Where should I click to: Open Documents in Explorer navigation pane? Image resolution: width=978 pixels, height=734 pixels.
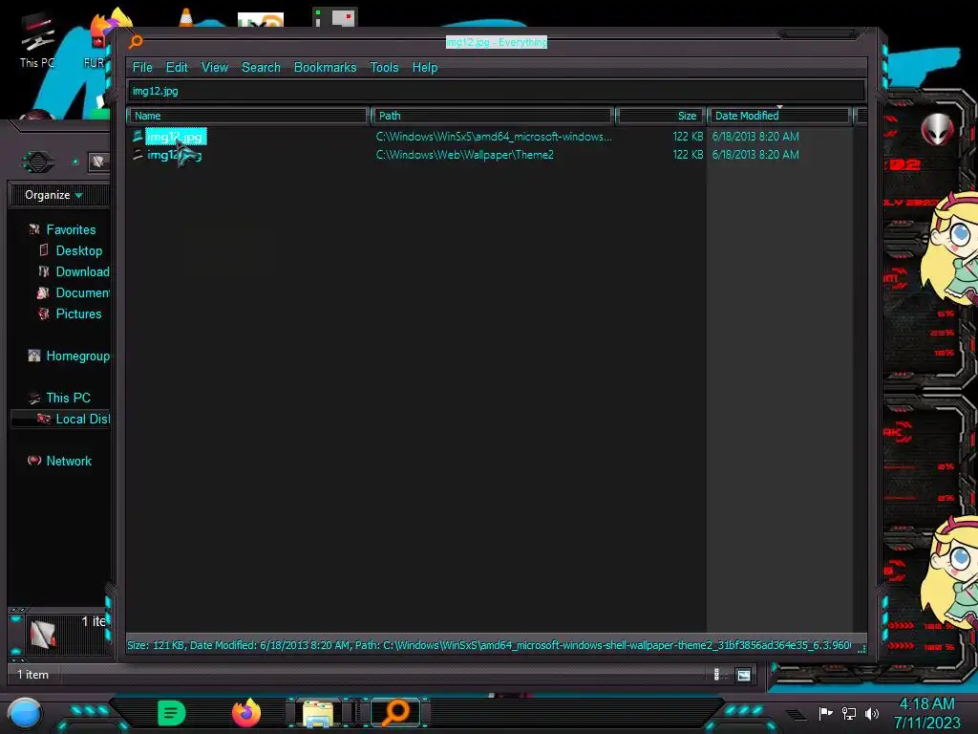click(x=82, y=292)
